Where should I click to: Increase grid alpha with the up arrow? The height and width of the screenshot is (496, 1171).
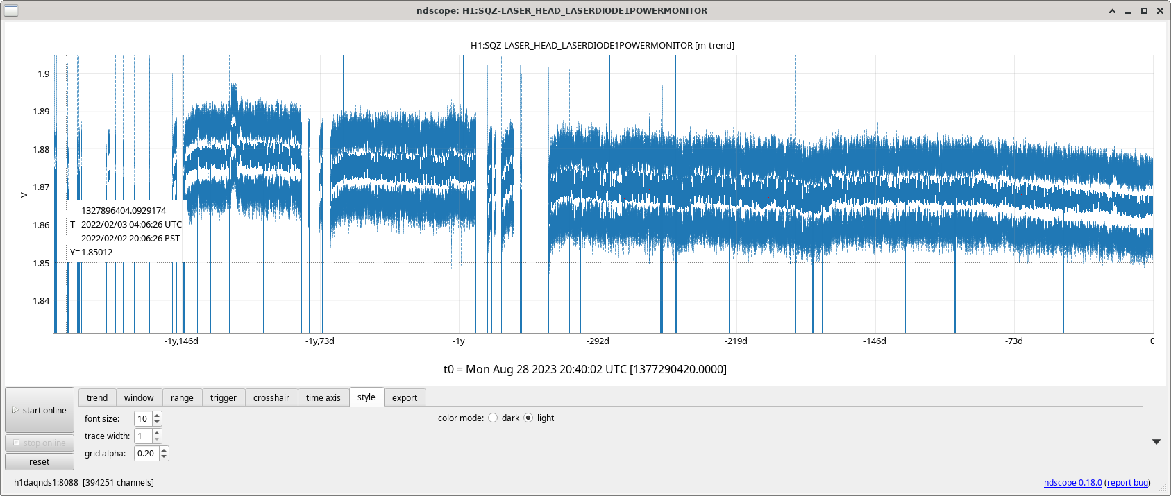[x=164, y=450]
